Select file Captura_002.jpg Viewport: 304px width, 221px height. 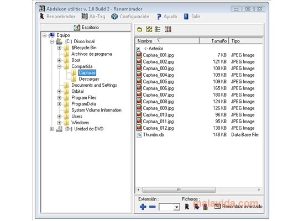[x=158, y=62]
